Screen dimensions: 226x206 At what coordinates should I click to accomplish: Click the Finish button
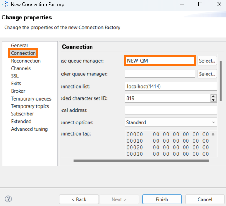tap(162, 199)
